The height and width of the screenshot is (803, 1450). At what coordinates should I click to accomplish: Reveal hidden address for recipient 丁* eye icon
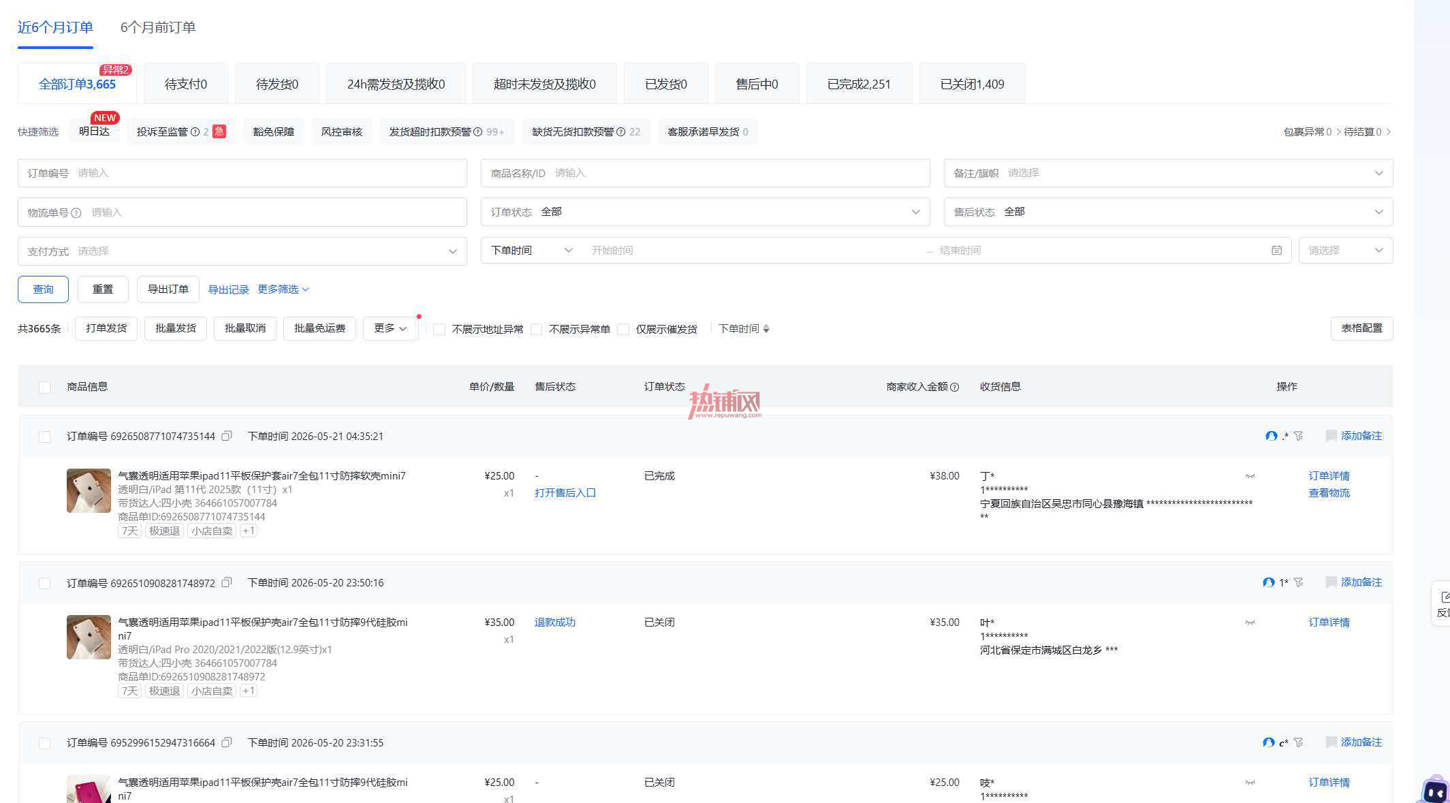(1250, 476)
